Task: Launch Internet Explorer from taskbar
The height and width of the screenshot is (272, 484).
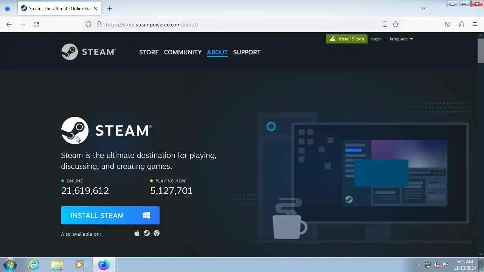Action: (x=34, y=264)
